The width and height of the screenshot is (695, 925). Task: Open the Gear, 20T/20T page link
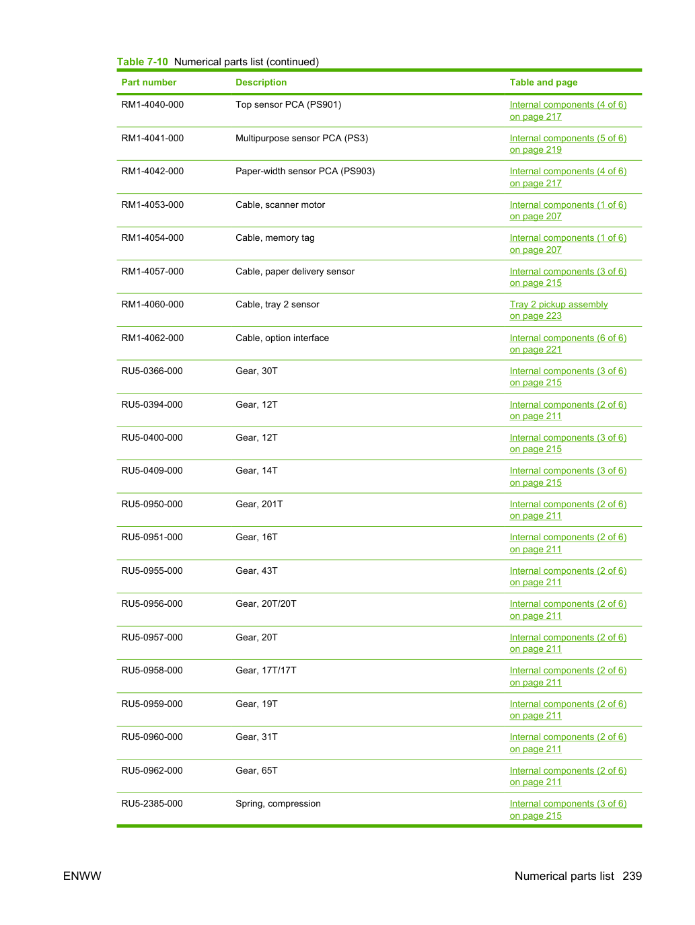pyautogui.click(x=568, y=609)
